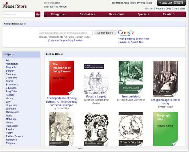Screen dimensions: 189x152
Task: Open the Bestsellers menu
Action: point(87,14)
